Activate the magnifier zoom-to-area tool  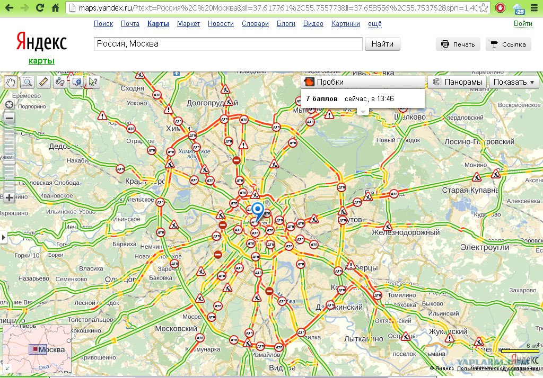28,82
